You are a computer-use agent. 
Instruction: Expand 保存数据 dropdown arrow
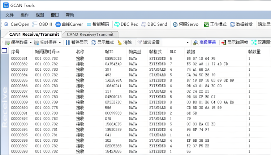tap(31, 43)
